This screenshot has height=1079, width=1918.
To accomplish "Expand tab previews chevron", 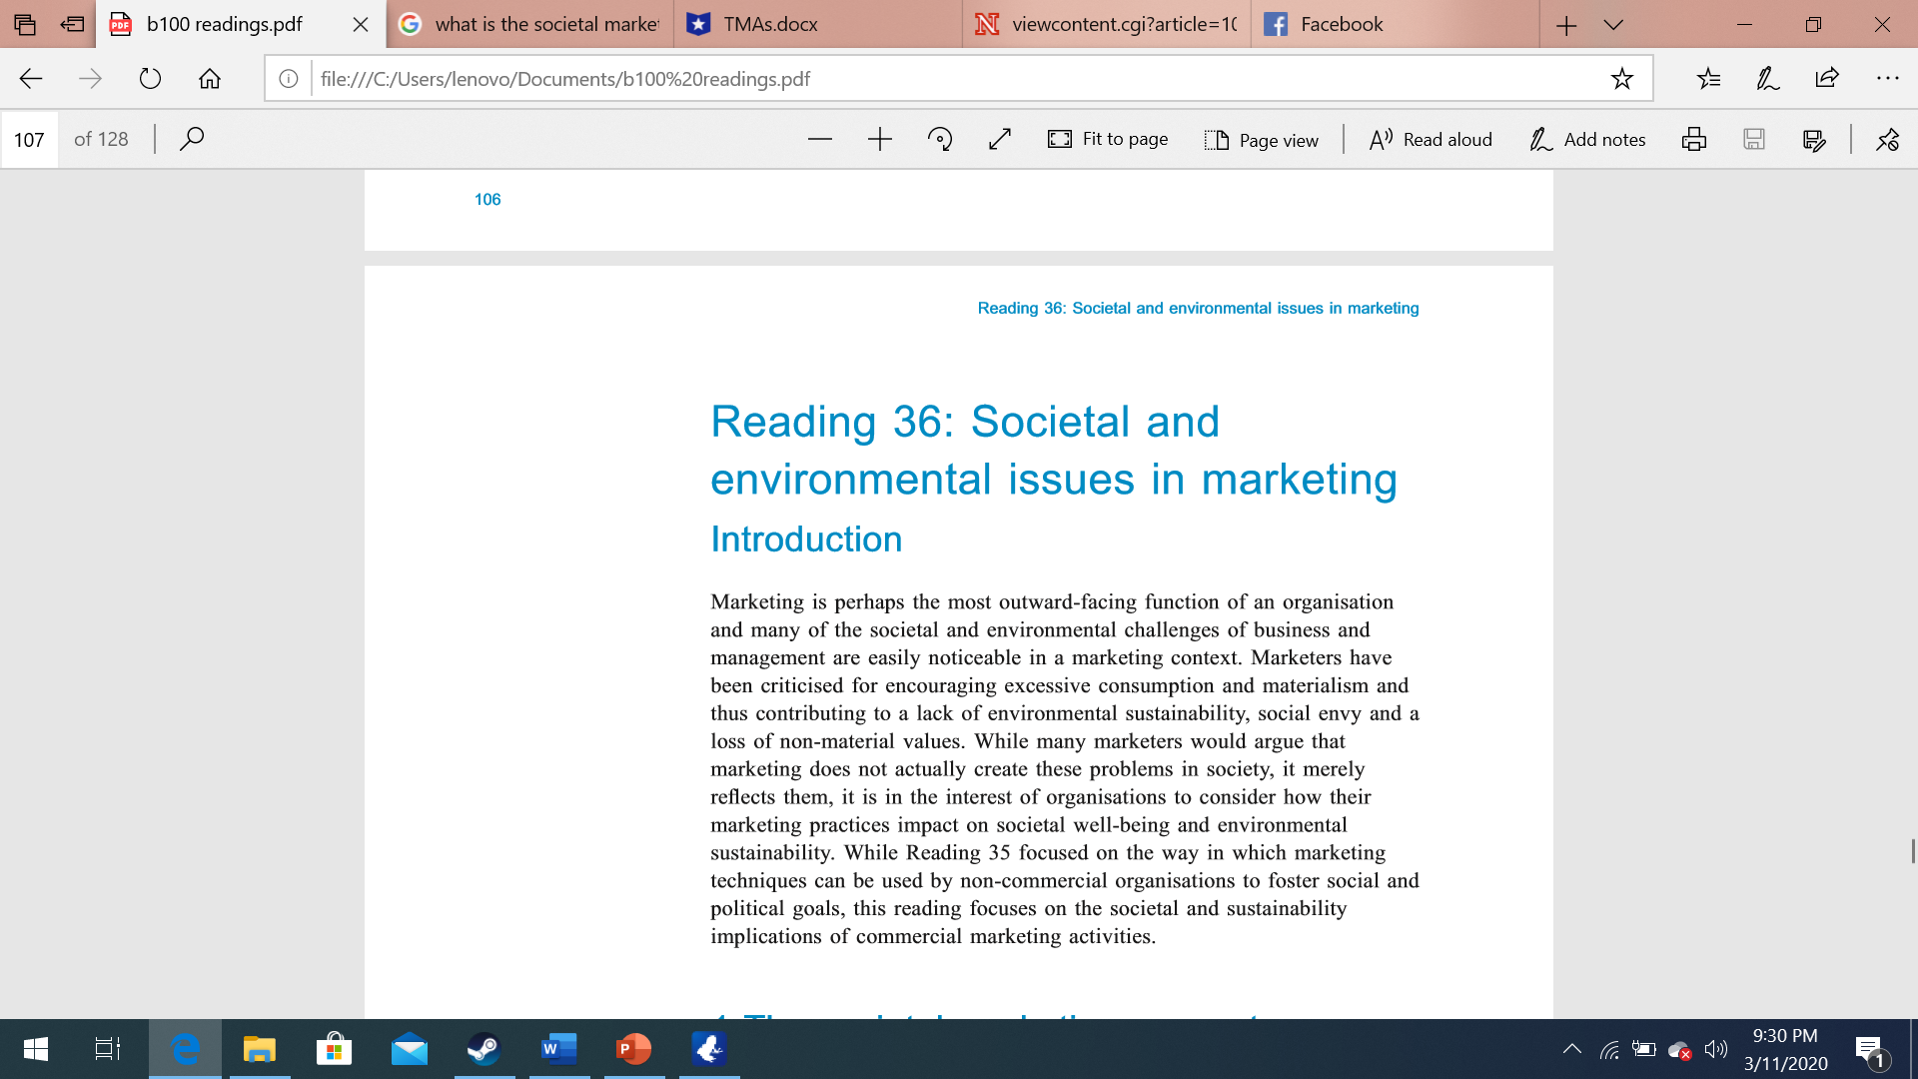I will tap(1613, 25).
